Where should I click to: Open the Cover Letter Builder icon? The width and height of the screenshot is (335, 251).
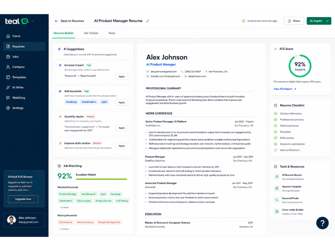[x=277, y=212]
